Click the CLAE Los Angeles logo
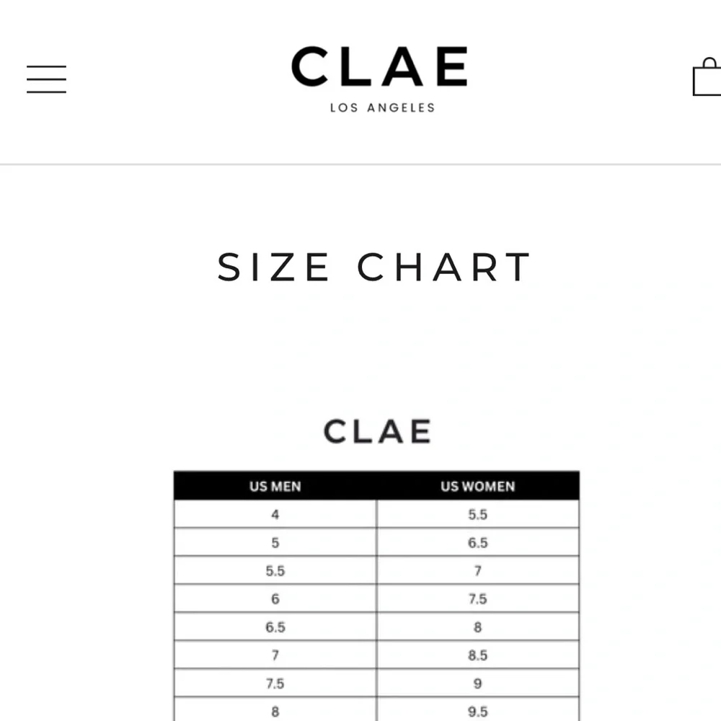 (x=380, y=79)
